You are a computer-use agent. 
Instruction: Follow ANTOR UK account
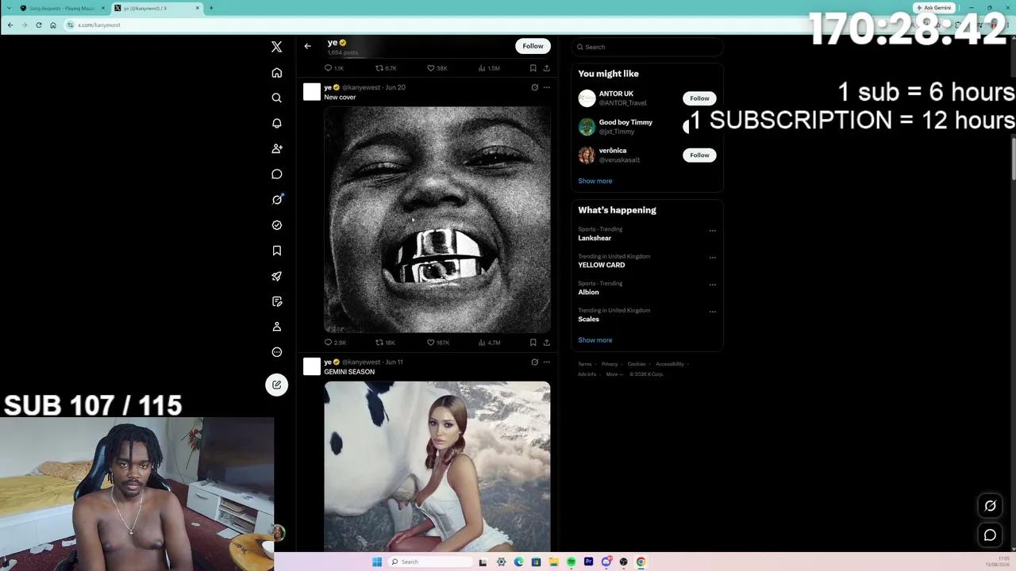tap(699, 98)
